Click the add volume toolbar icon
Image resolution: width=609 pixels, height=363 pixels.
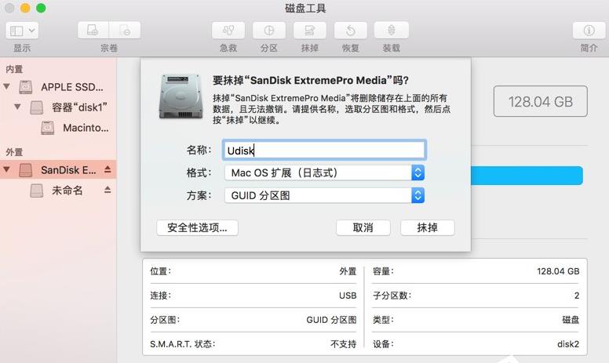pyautogui.click(x=93, y=31)
